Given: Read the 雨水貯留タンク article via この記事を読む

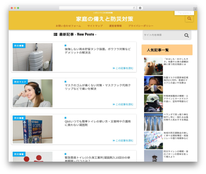Looking at the screenshot, I should pyautogui.click(x=123, y=68).
